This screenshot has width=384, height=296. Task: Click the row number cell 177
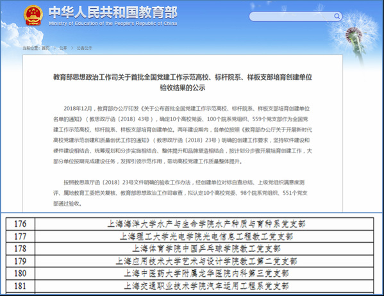pyautogui.click(x=21, y=236)
